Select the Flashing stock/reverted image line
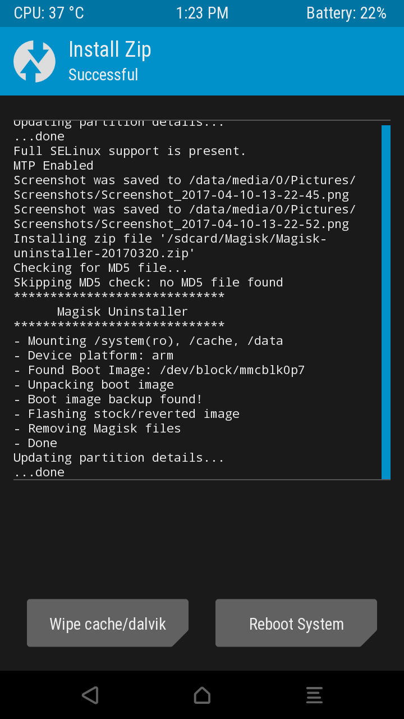 (x=126, y=413)
